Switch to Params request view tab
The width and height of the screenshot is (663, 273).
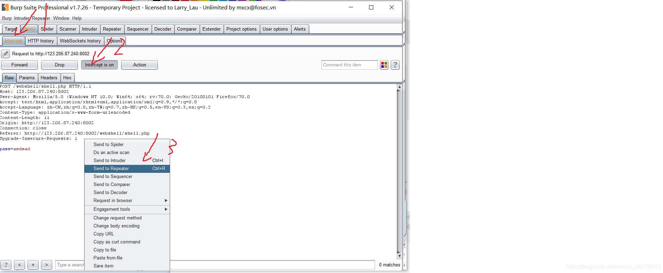click(x=27, y=78)
